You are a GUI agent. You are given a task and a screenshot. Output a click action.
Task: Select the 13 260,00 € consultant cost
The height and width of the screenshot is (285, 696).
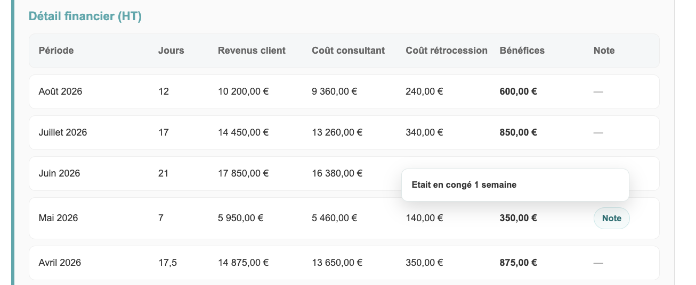[337, 132]
